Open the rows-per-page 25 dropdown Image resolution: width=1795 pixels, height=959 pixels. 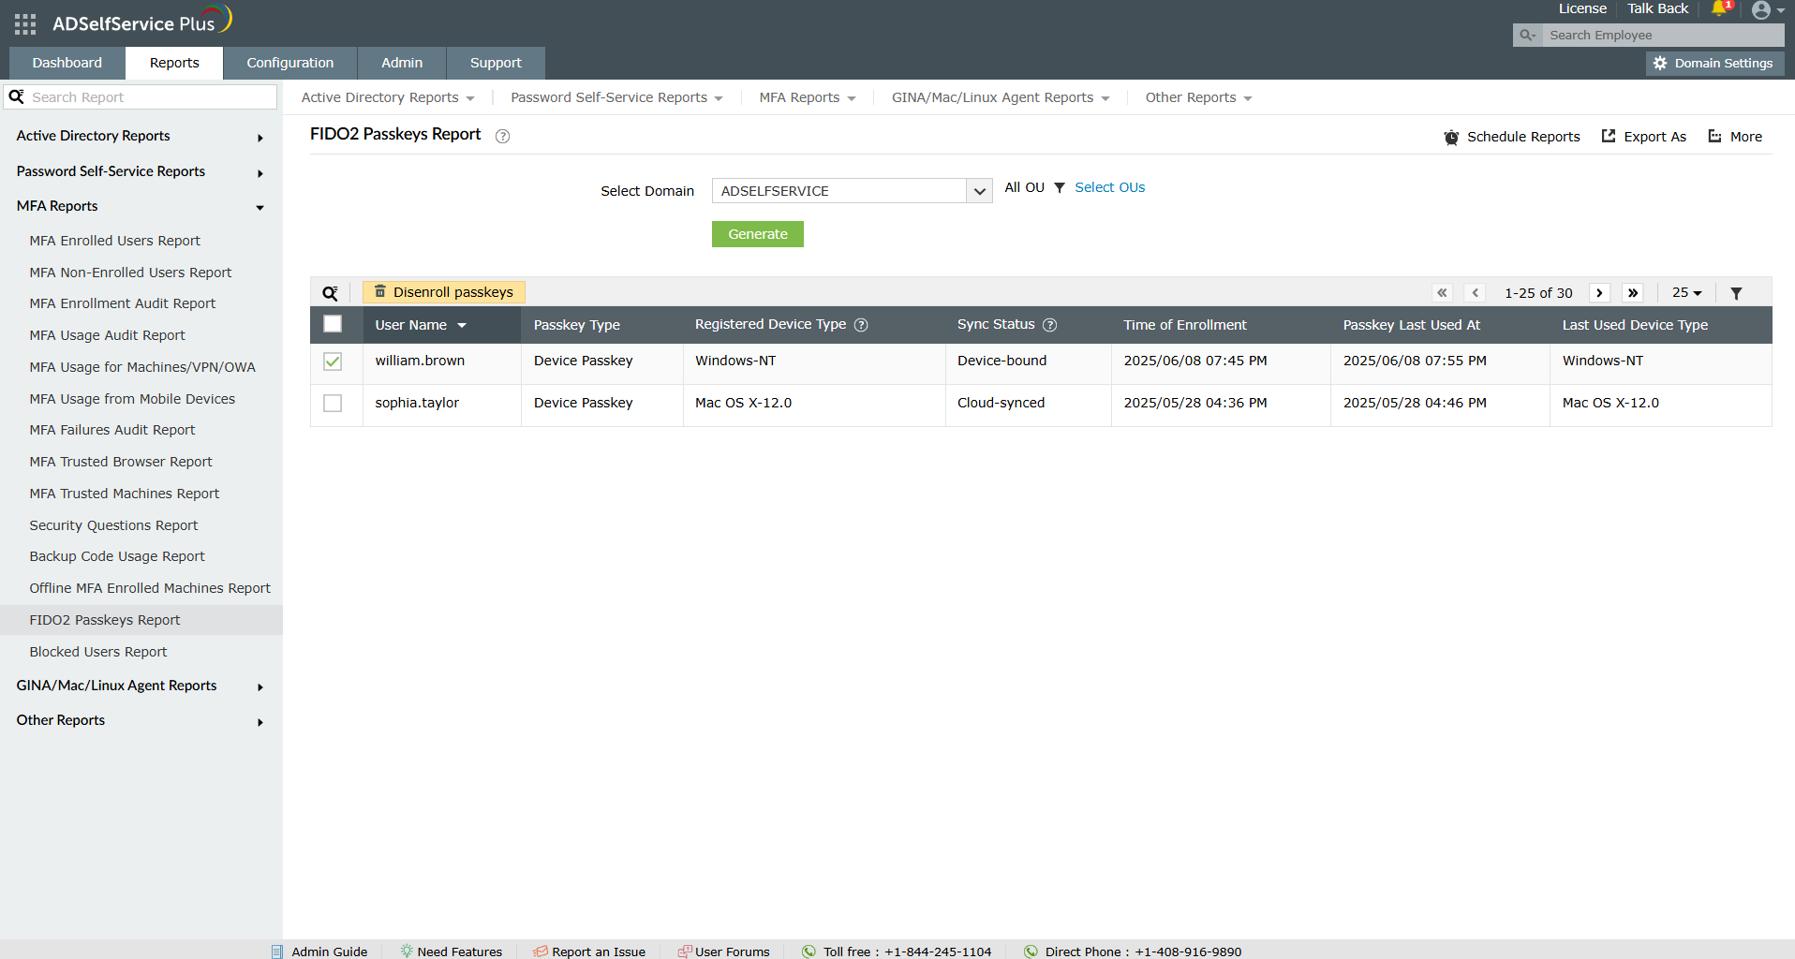click(x=1686, y=293)
